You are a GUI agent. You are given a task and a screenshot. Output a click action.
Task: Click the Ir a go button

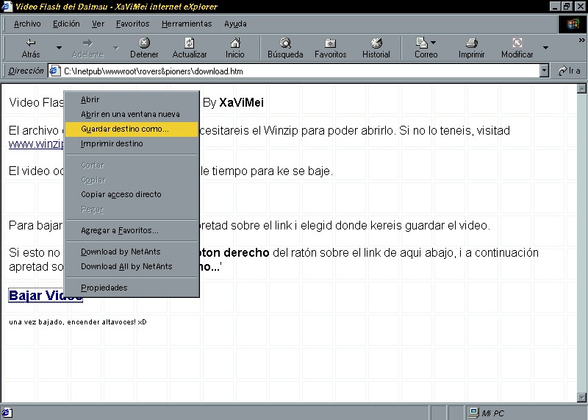click(569, 71)
